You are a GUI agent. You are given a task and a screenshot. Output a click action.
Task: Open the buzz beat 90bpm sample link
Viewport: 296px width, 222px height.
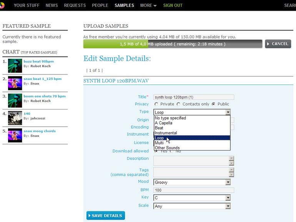[39, 61]
